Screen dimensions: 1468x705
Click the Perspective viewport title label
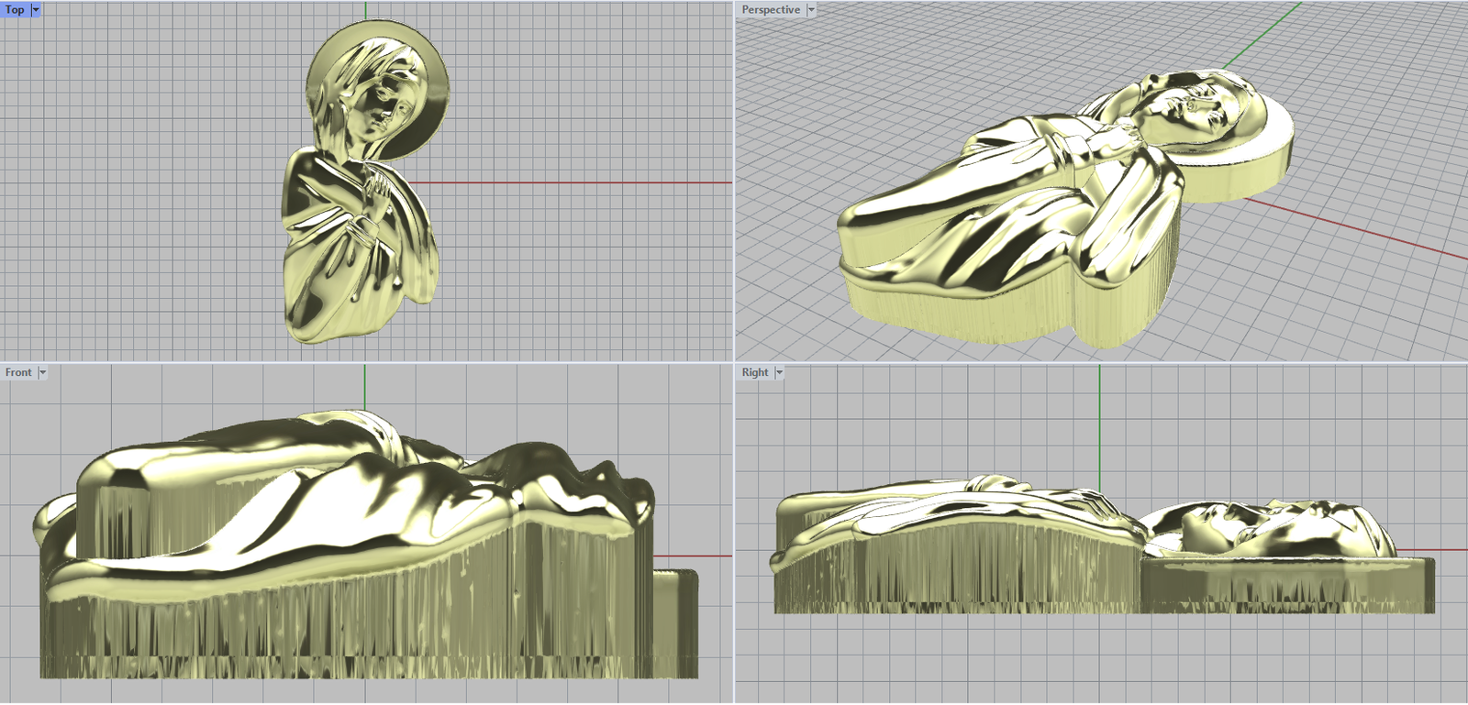(770, 9)
